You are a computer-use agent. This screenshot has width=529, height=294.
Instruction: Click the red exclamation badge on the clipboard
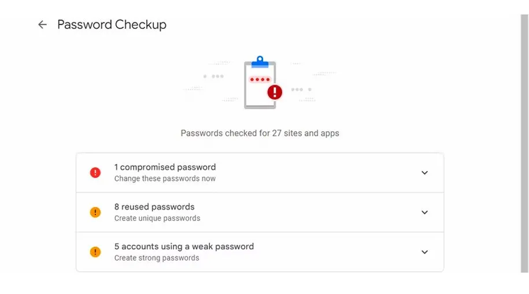click(275, 92)
